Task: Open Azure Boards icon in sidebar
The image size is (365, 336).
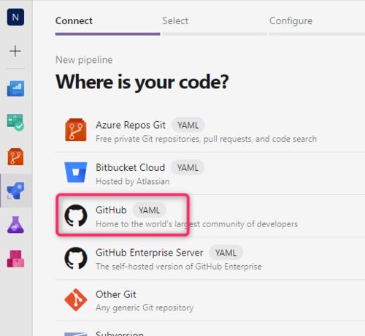Action: coord(15,123)
